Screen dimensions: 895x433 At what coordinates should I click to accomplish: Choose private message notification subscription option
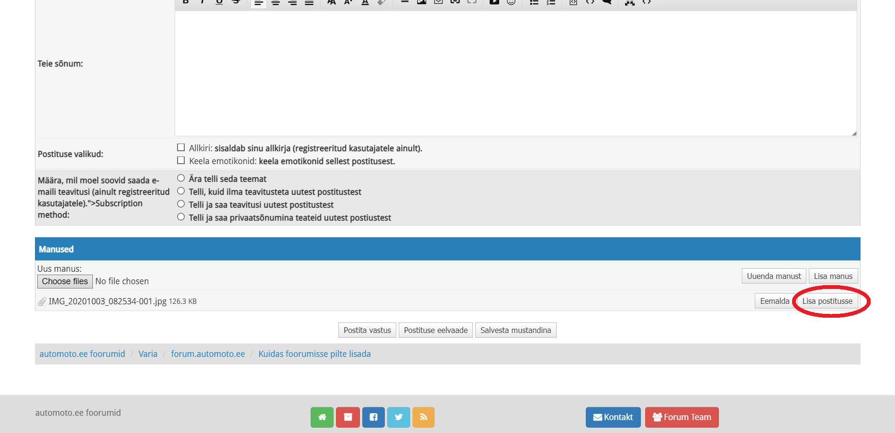click(x=181, y=217)
